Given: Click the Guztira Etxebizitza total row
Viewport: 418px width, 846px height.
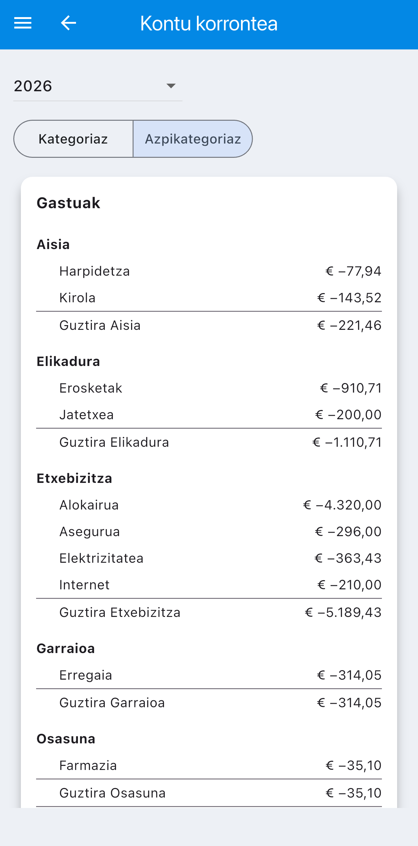Looking at the screenshot, I should tap(209, 612).
